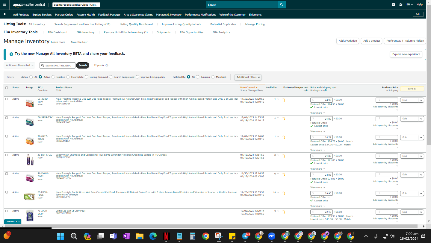Viewport: 431px width, 243px height.
Task: Select Fulfilled By Merchant radio button
Action: 213,77
